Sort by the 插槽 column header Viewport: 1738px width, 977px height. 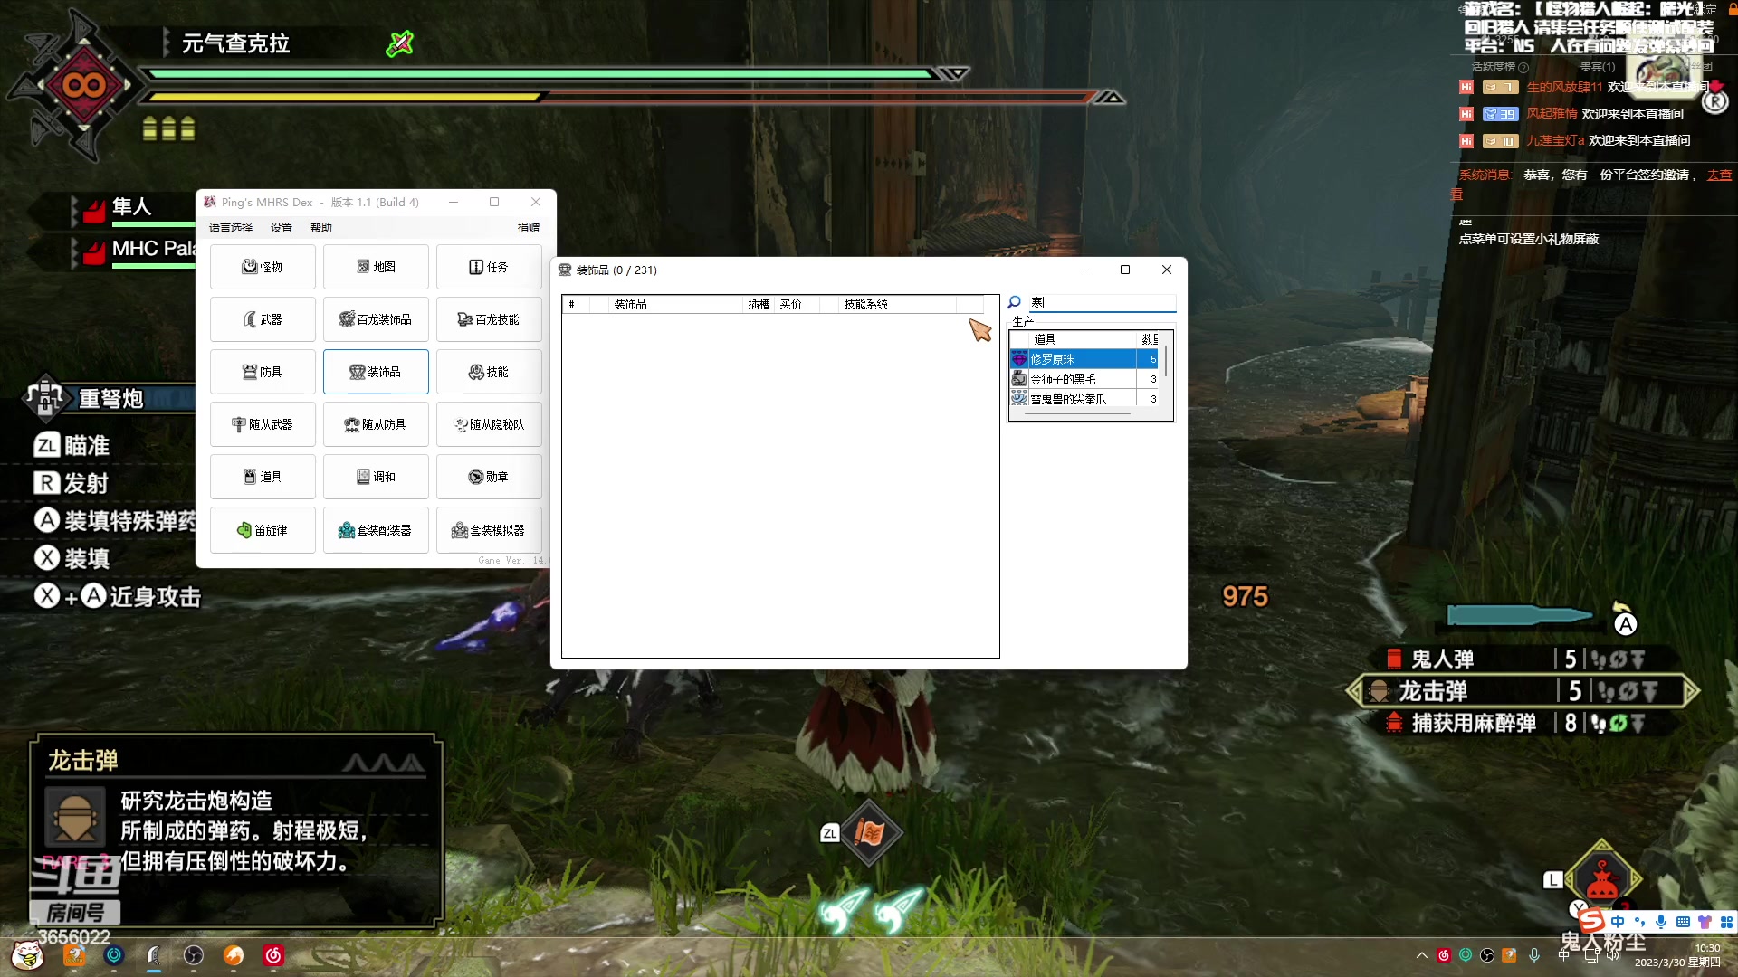point(759,304)
